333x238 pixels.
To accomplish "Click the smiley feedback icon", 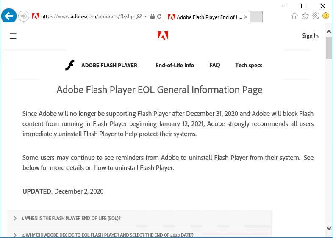I will coord(326,16).
